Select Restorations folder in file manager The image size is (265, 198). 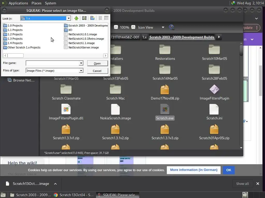(165, 53)
